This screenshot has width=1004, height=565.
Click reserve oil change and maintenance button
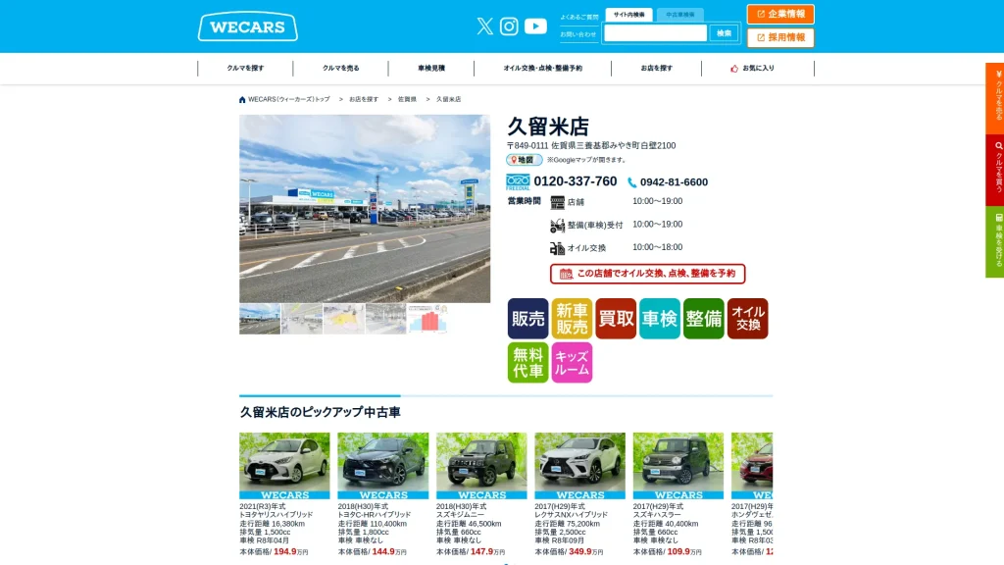(647, 274)
